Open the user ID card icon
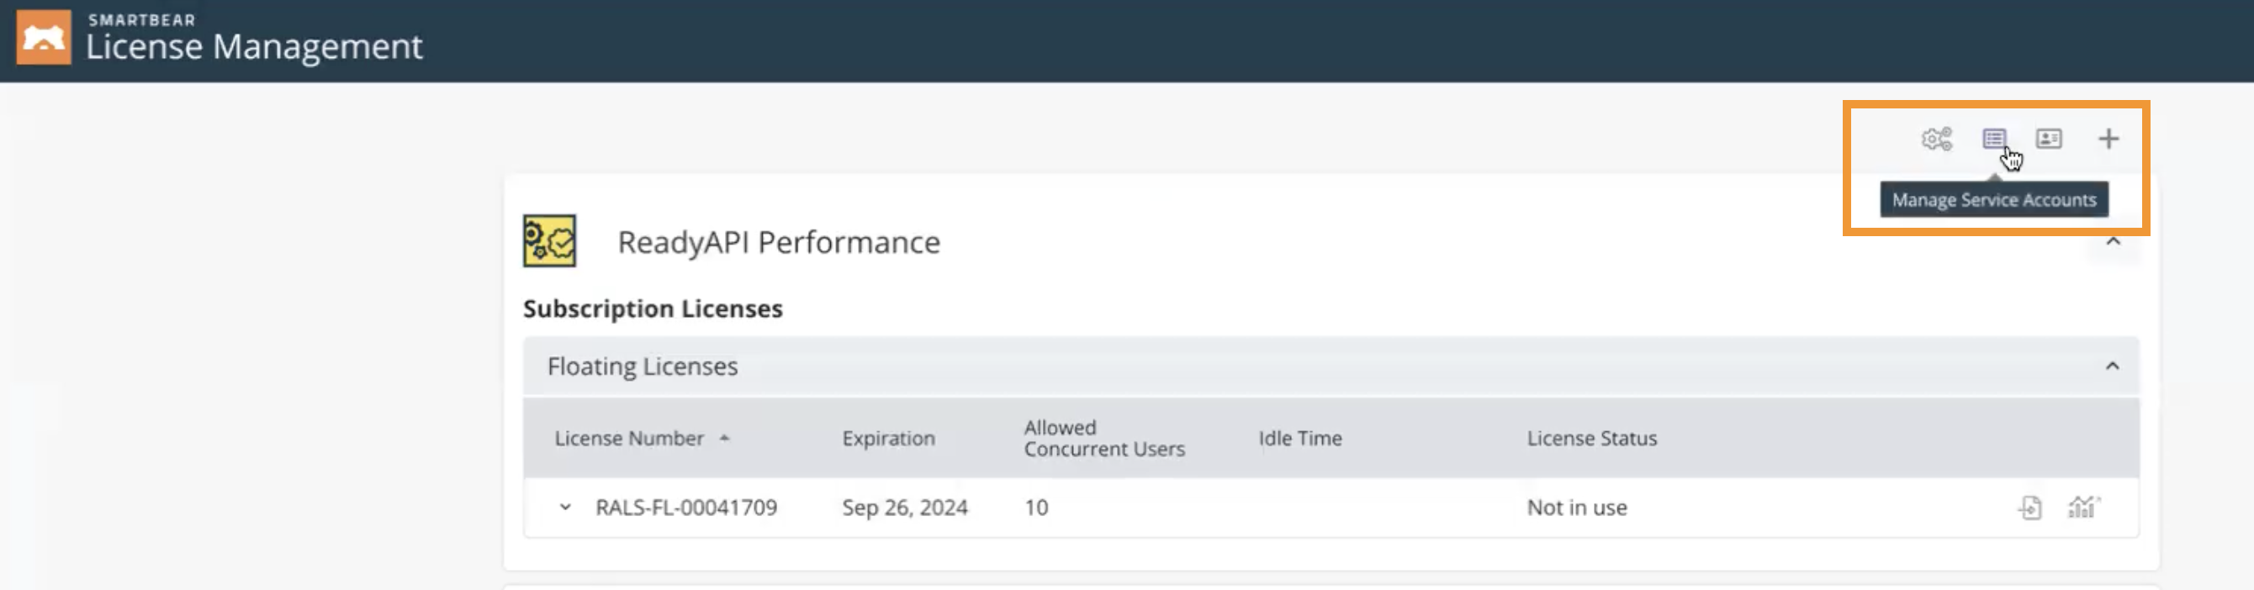 (x=2049, y=139)
